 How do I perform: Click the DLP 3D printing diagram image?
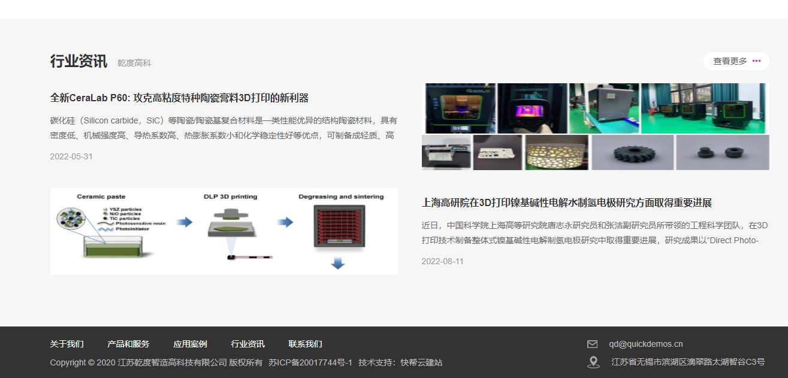tap(224, 231)
